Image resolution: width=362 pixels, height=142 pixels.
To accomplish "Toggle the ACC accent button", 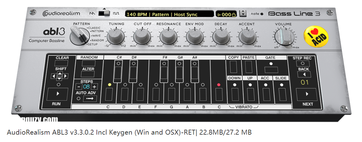I will click(266, 94).
